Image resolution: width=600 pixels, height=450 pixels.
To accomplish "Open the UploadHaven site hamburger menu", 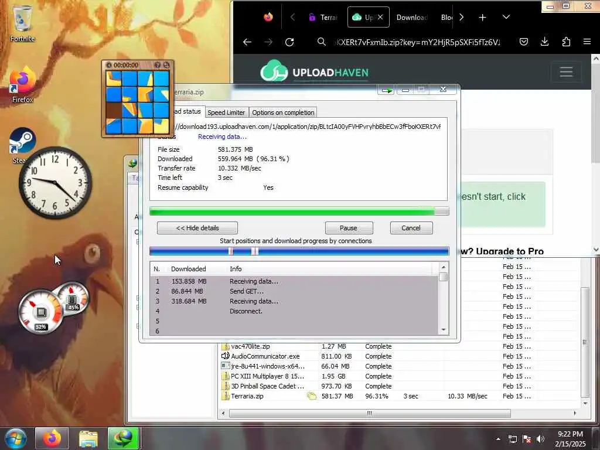I will [x=566, y=71].
